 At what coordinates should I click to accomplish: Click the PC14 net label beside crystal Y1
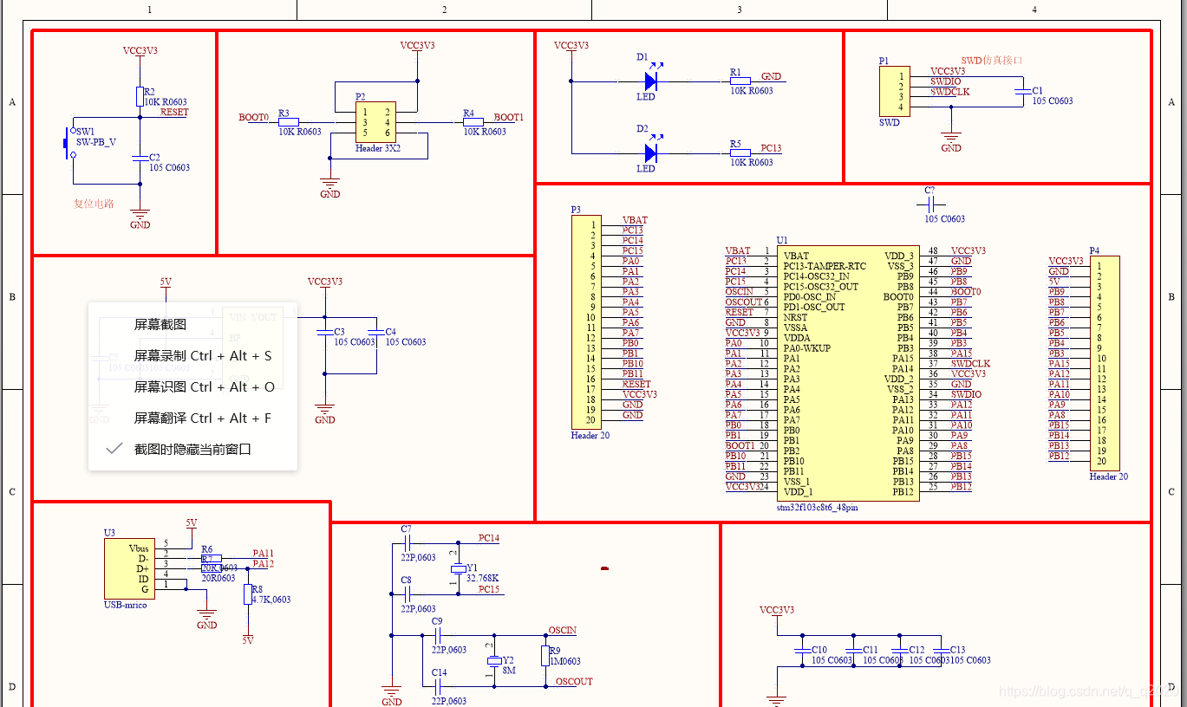489,539
